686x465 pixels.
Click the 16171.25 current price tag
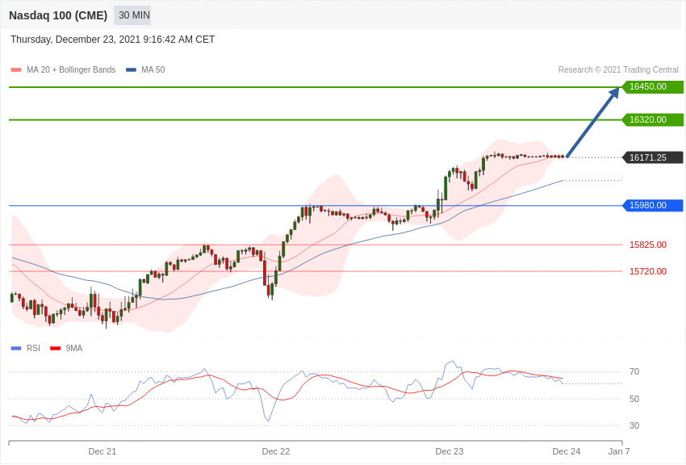652,157
